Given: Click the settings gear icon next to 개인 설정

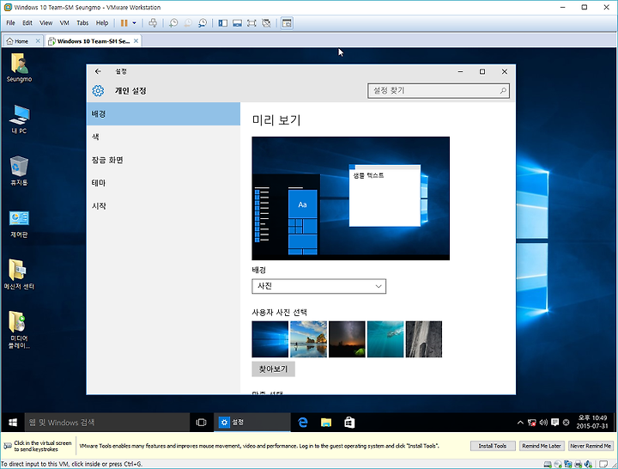Looking at the screenshot, I should [x=98, y=91].
